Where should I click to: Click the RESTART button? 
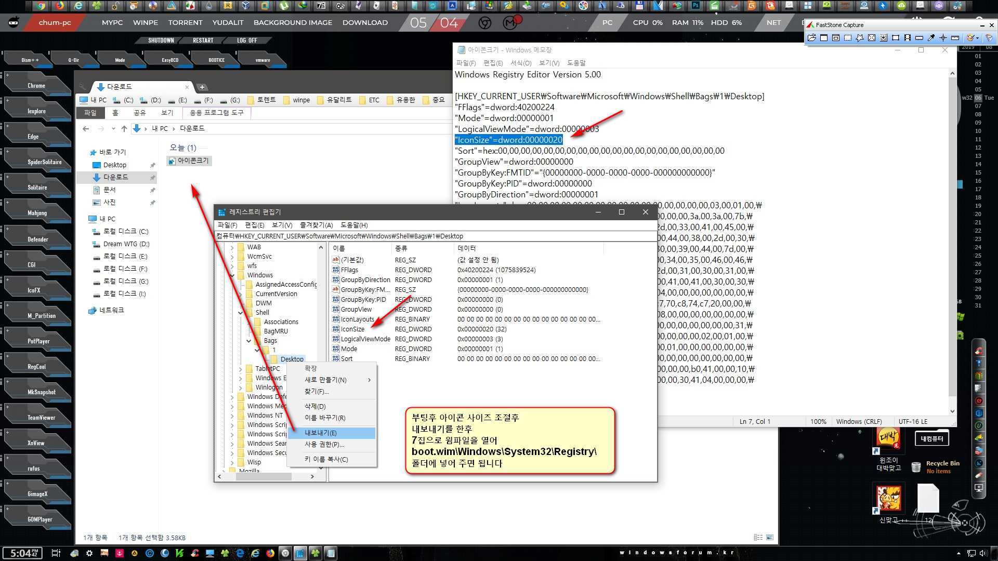pyautogui.click(x=203, y=41)
